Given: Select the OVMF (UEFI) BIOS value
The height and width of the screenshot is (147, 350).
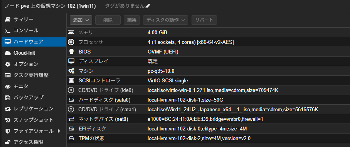Looking at the screenshot, I should tap(163, 52).
